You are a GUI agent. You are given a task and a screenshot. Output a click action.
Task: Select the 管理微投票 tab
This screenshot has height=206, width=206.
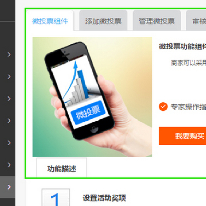157,20
